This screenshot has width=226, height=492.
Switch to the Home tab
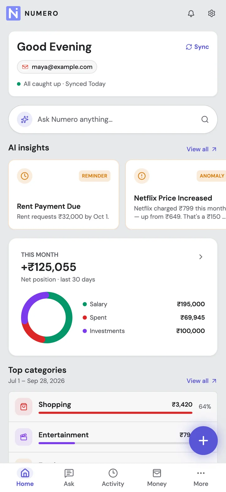pyautogui.click(x=25, y=478)
